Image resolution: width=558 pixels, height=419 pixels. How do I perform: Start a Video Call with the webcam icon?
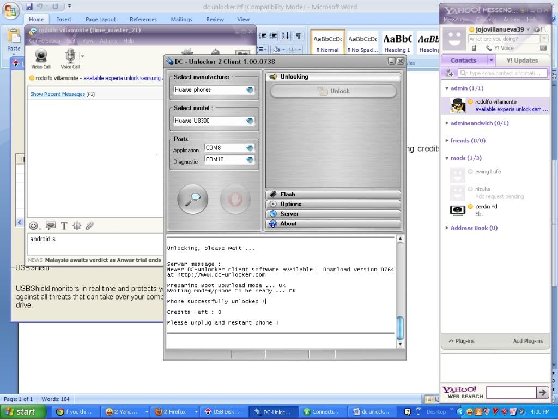pyautogui.click(x=41, y=56)
